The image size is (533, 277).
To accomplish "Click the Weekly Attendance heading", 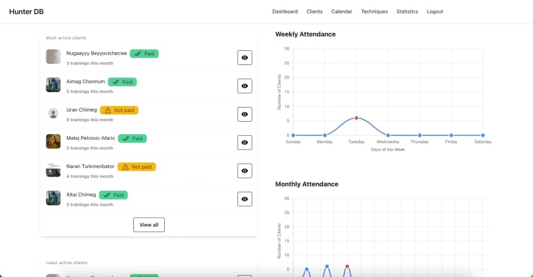I will (305, 34).
